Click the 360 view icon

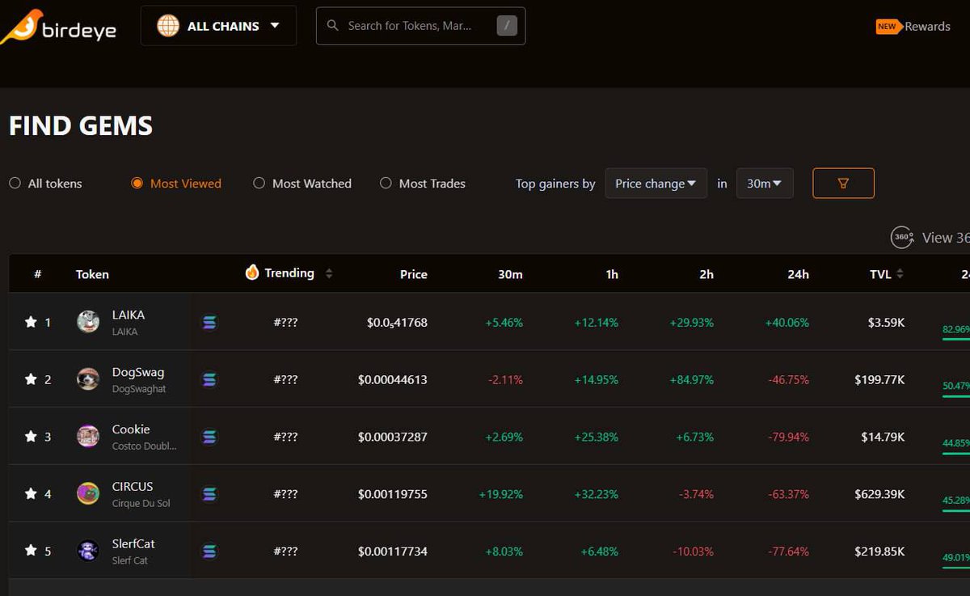point(902,237)
